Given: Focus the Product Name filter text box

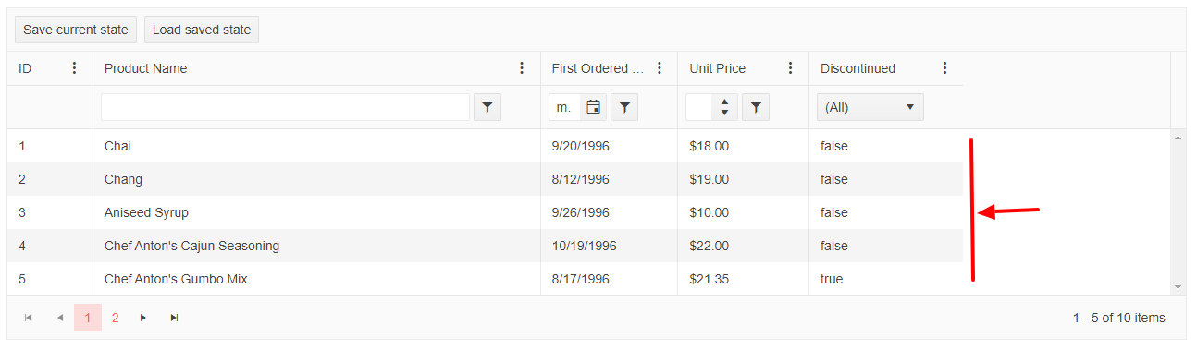Looking at the screenshot, I should pos(285,107).
